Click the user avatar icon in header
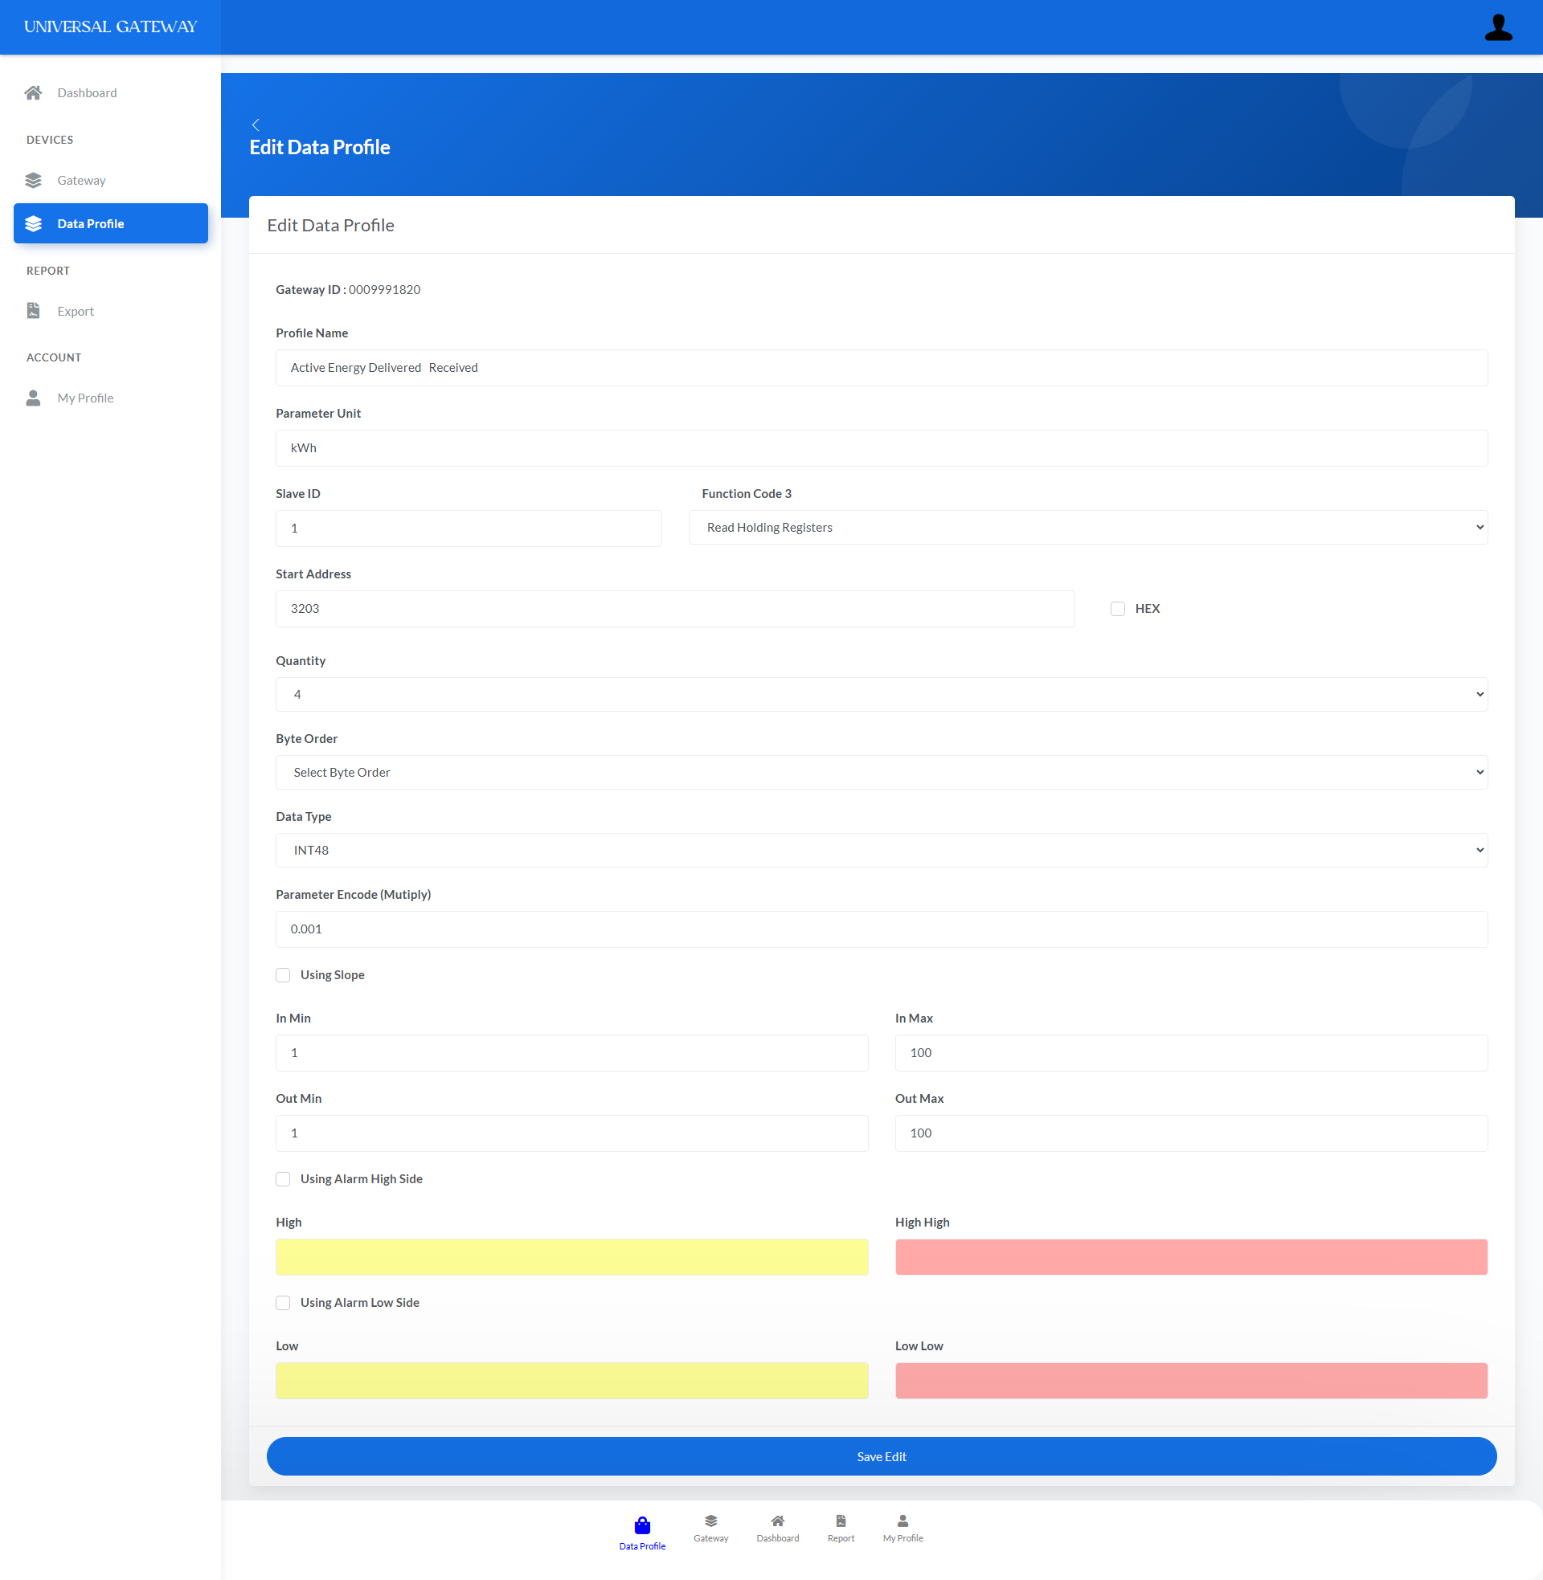The height and width of the screenshot is (1580, 1543). click(1498, 27)
